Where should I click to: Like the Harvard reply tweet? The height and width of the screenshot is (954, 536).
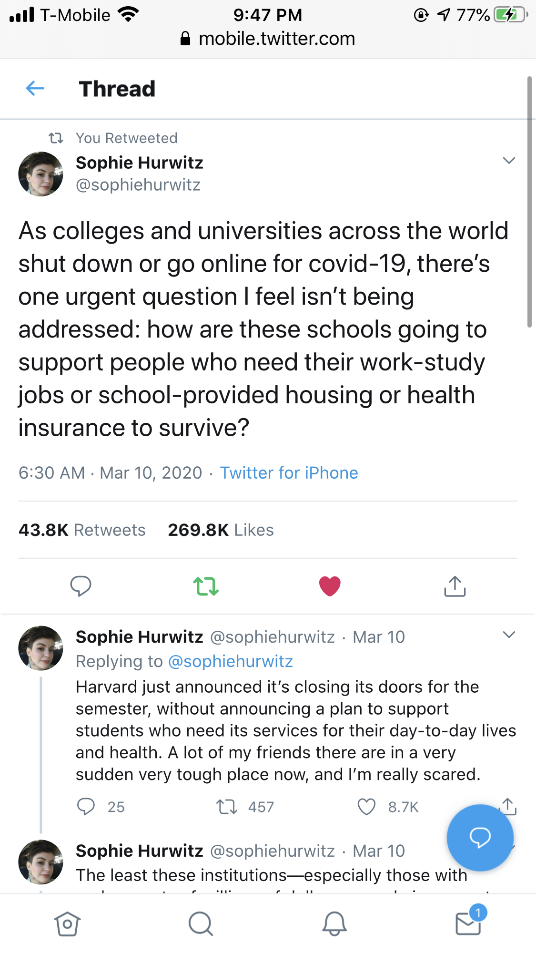[367, 807]
